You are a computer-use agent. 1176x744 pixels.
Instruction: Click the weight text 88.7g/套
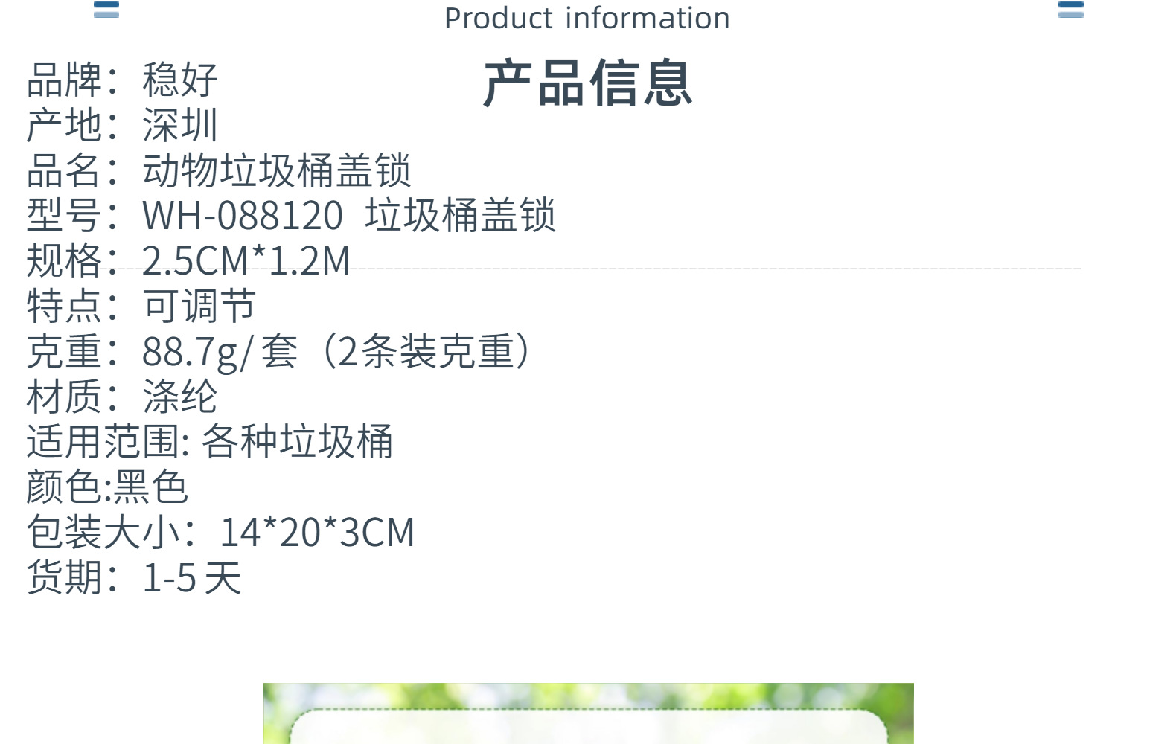(220, 351)
